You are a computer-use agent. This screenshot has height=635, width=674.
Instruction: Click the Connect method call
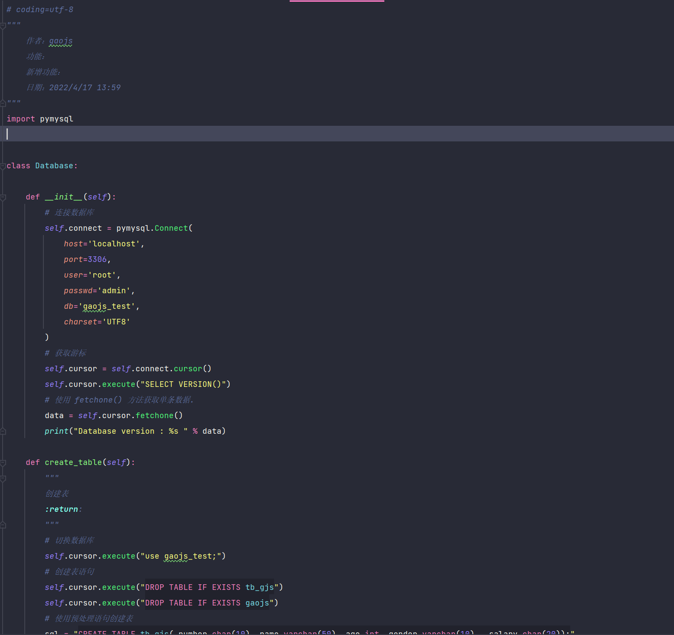pyautogui.click(x=171, y=228)
